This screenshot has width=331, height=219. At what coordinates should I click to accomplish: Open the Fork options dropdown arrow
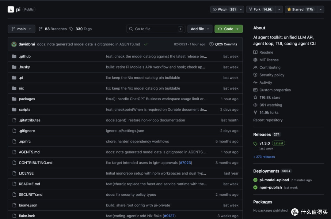click(279, 9)
